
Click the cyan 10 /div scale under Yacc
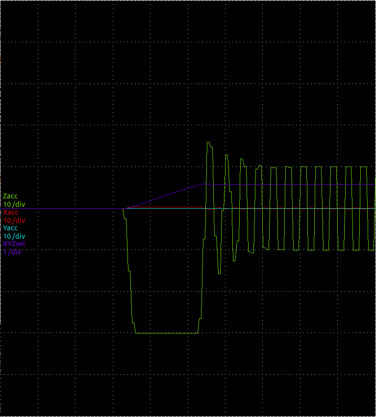[14, 236]
